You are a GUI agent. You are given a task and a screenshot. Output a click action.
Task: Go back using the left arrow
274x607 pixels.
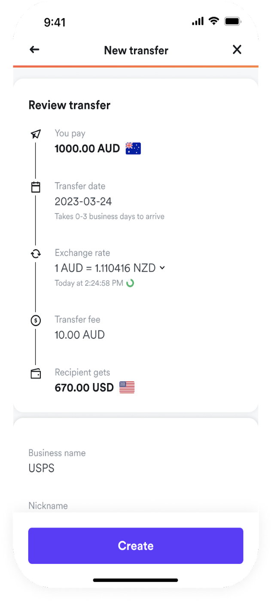point(34,50)
